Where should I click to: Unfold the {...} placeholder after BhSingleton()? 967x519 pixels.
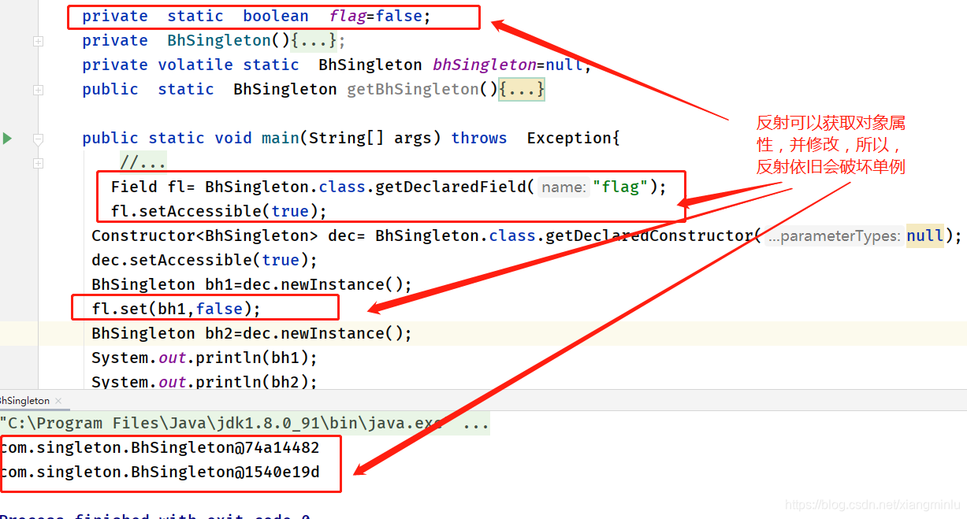314,41
